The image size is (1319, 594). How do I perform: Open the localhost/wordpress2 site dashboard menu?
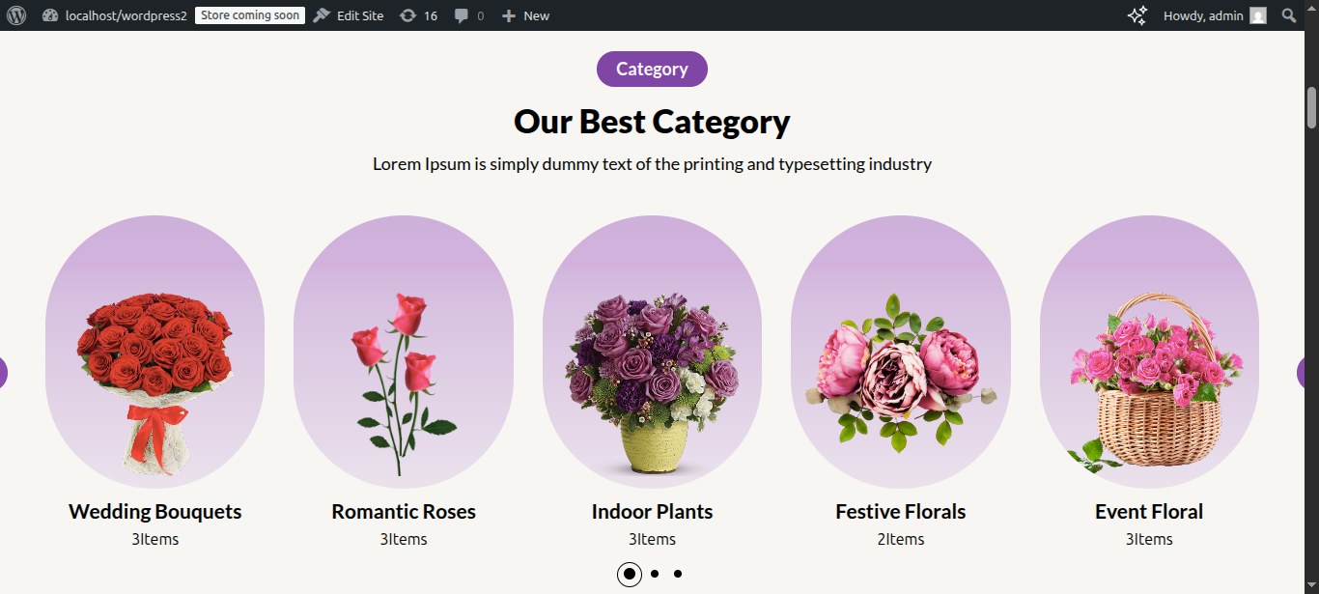(x=115, y=15)
